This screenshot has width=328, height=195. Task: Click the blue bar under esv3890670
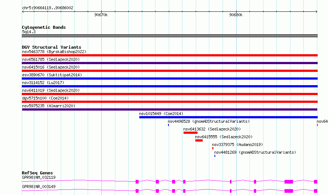(170, 79)
